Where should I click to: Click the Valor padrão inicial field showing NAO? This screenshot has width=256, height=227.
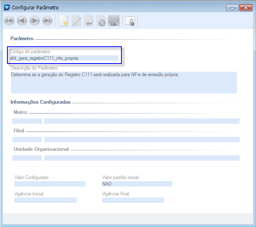point(137,184)
